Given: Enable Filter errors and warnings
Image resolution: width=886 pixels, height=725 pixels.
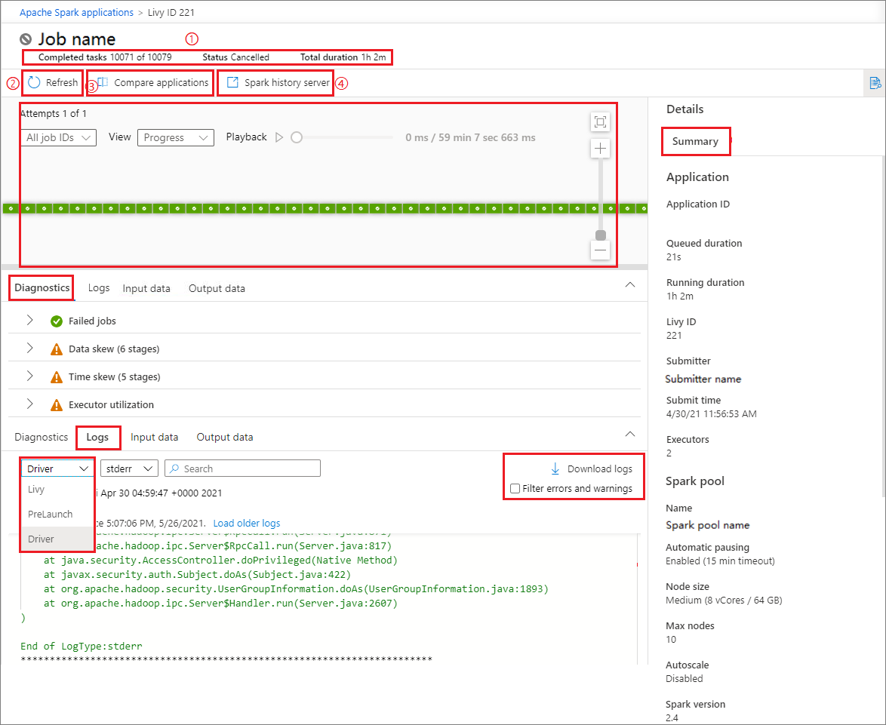Looking at the screenshot, I should point(515,487).
